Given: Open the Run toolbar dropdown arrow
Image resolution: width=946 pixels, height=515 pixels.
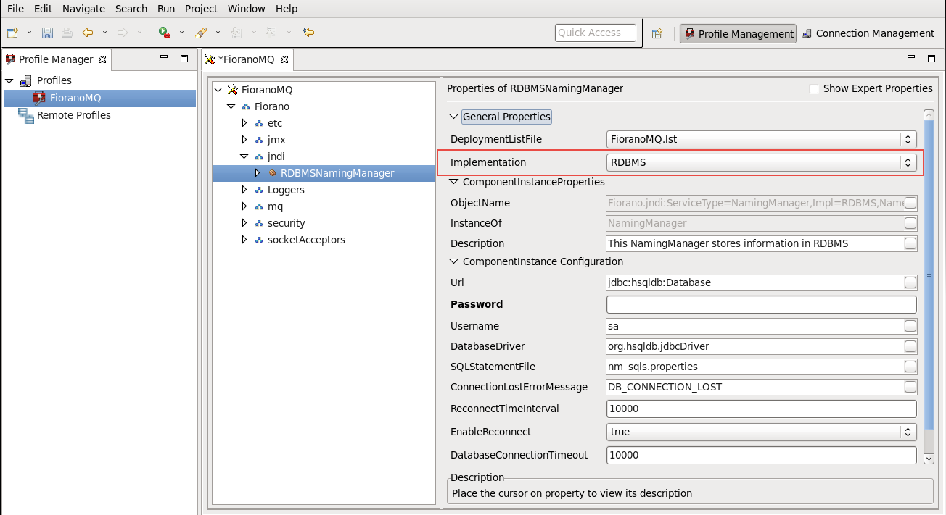Looking at the screenshot, I should coord(181,33).
